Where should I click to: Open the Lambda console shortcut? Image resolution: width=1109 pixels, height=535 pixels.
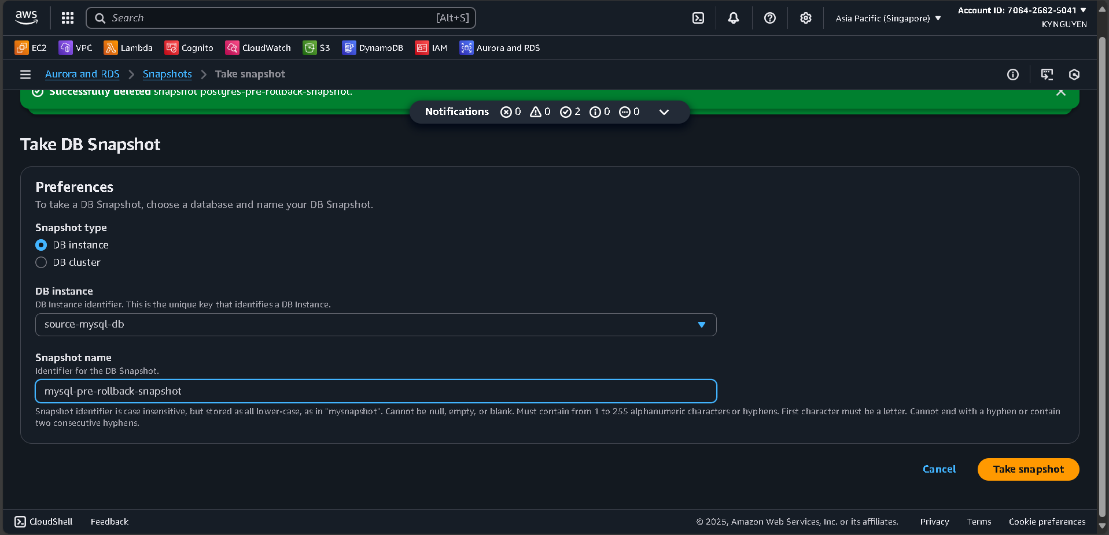point(128,47)
